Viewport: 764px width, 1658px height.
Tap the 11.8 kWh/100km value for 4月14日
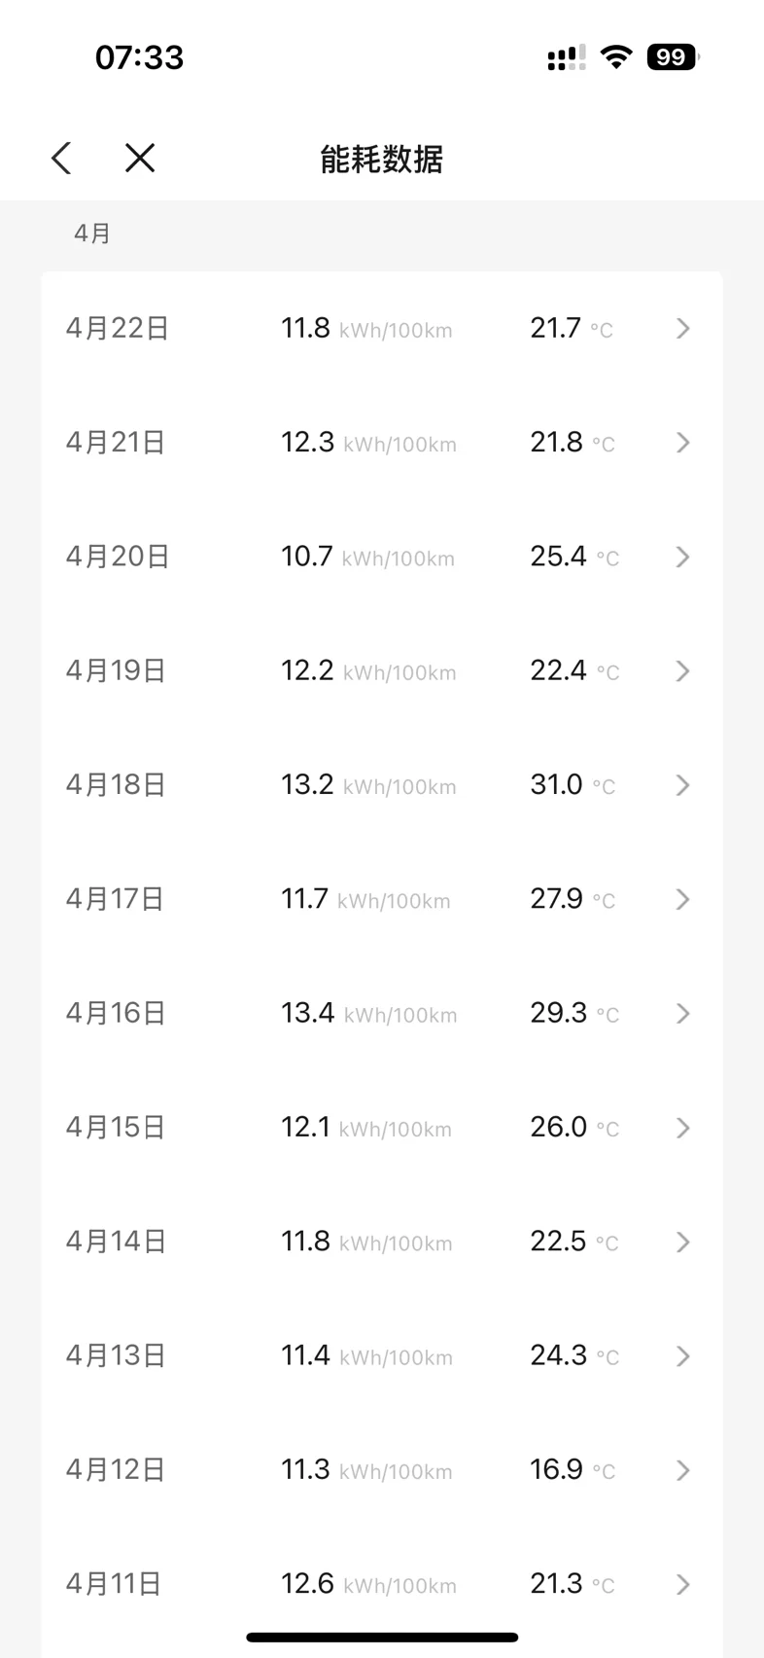[x=366, y=1242]
